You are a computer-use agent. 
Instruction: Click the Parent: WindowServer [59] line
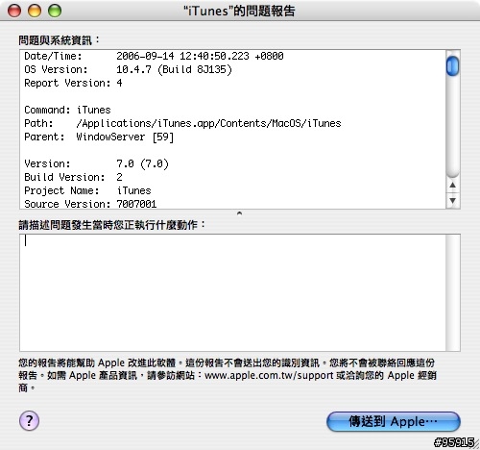[99, 137]
